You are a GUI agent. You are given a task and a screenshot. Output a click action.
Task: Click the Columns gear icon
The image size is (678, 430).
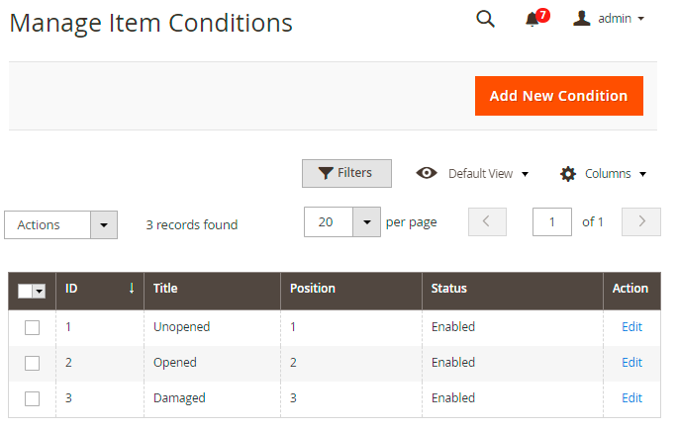pos(568,174)
